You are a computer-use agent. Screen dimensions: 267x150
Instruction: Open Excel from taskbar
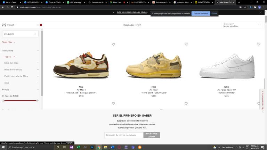tap(78, 147)
